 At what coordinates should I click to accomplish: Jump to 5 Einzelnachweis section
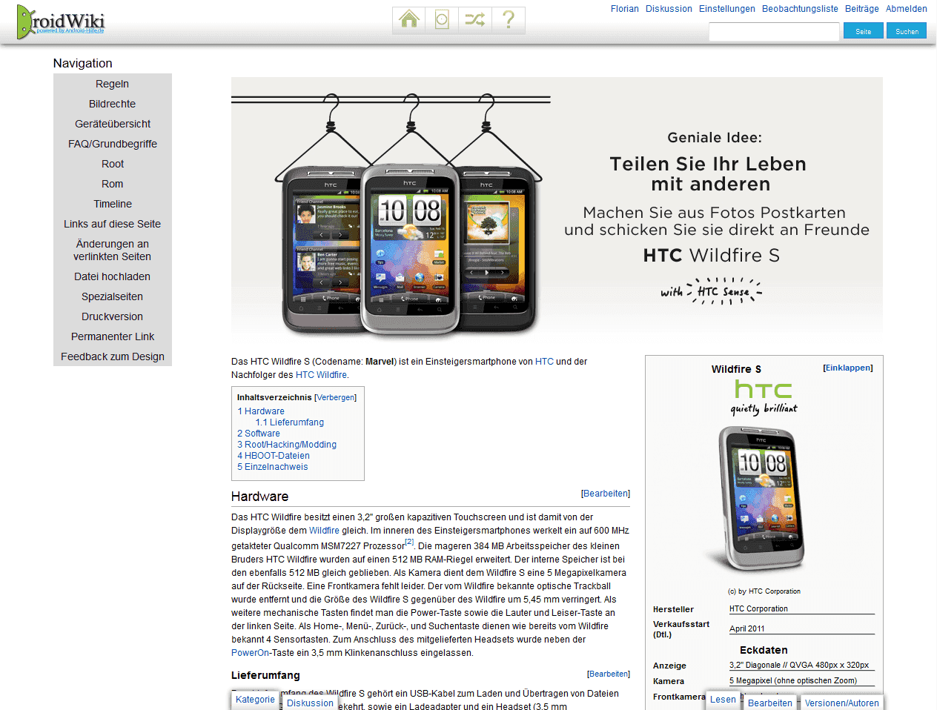(272, 467)
